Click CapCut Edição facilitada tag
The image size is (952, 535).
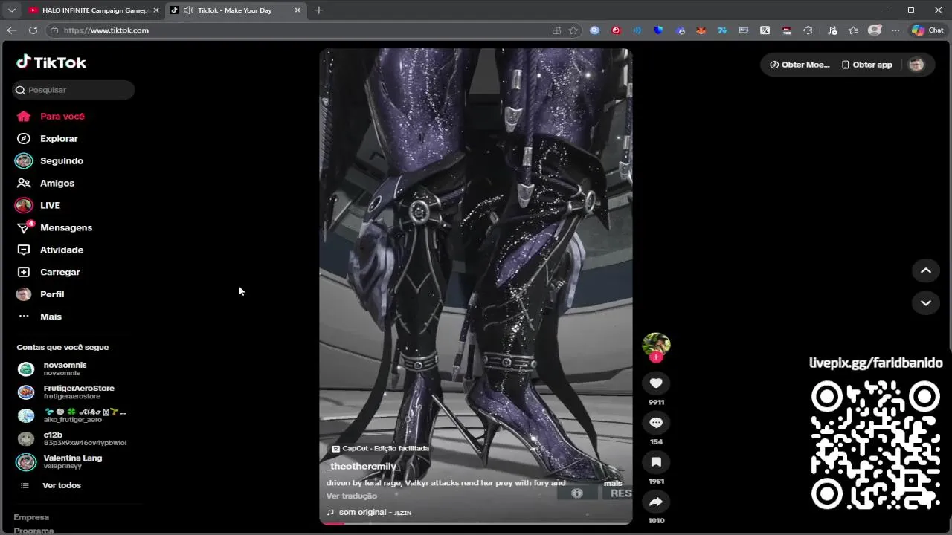click(x=380, y=449)
